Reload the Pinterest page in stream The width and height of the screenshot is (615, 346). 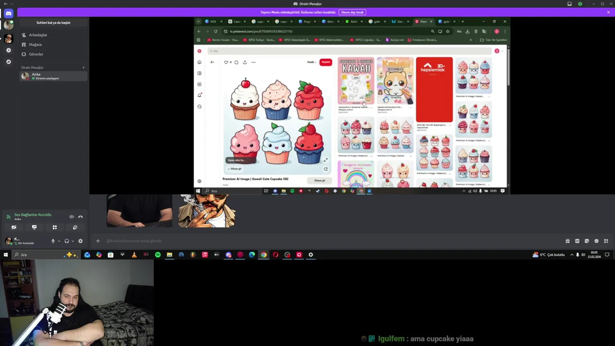(215, 31)
